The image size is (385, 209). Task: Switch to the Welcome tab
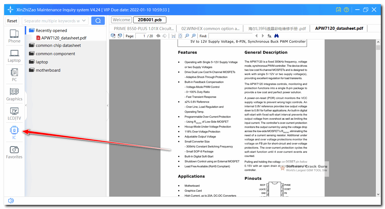tap(121, 20)
